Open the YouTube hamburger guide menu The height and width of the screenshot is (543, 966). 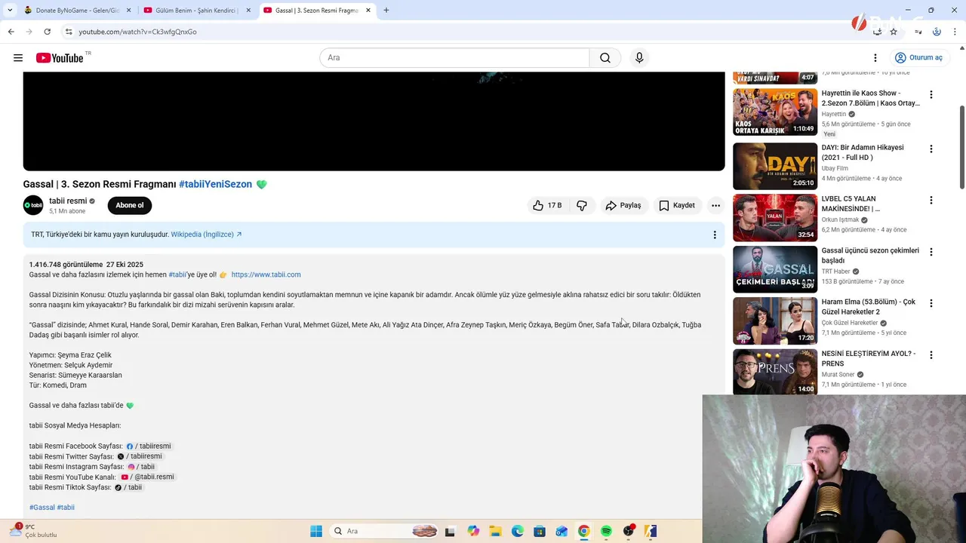pos(18,58)
